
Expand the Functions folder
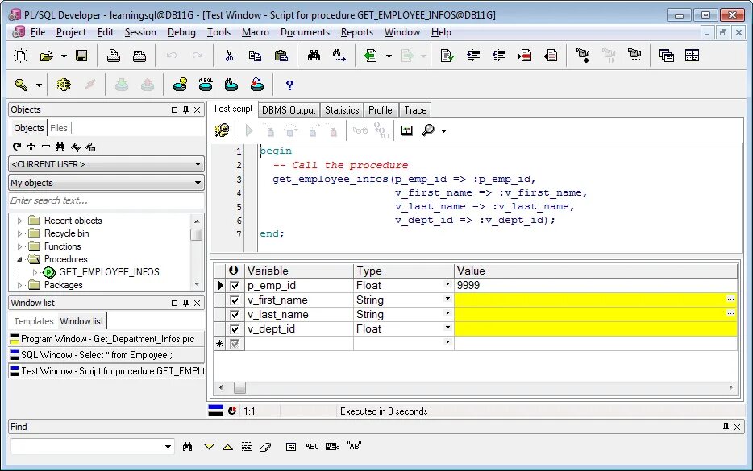tap(19, 246)
